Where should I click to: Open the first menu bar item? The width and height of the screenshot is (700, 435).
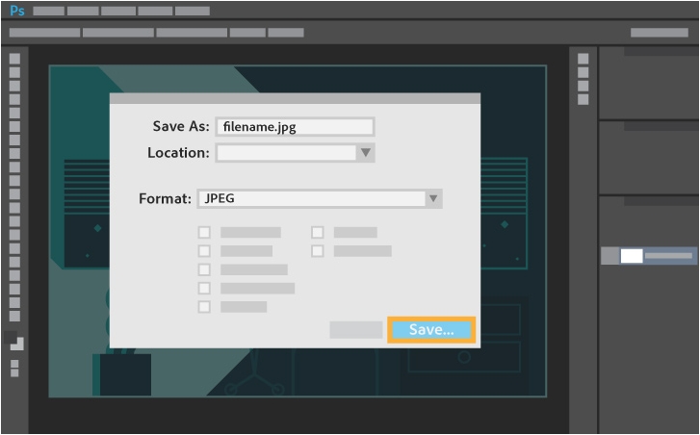coord(49,11)
